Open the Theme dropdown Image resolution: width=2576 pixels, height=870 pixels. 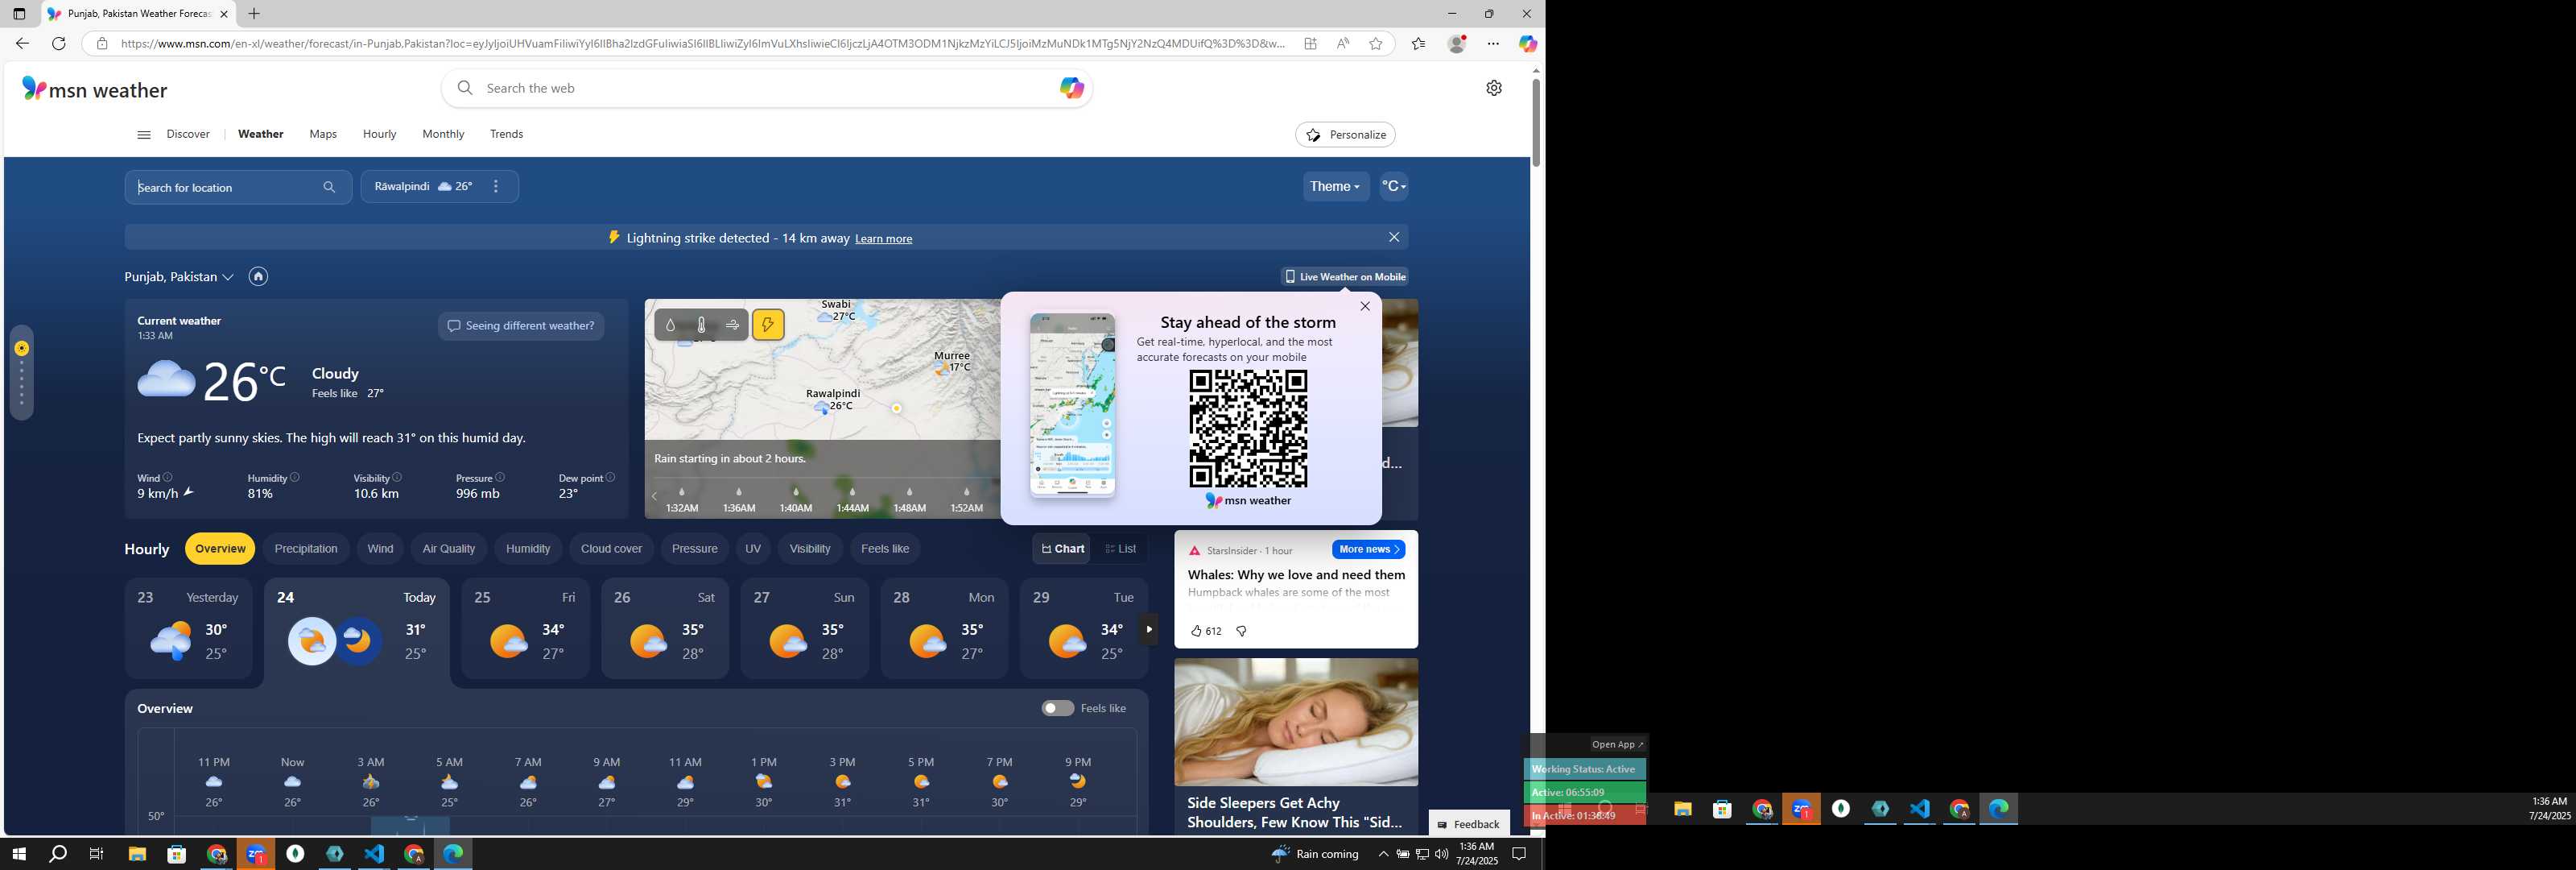[x=1335, y=186]
